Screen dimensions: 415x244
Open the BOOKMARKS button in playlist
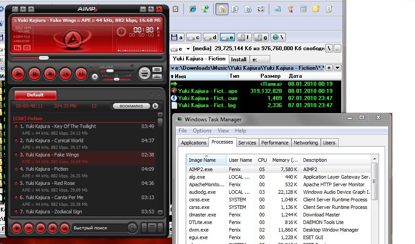tap(131, 106)
